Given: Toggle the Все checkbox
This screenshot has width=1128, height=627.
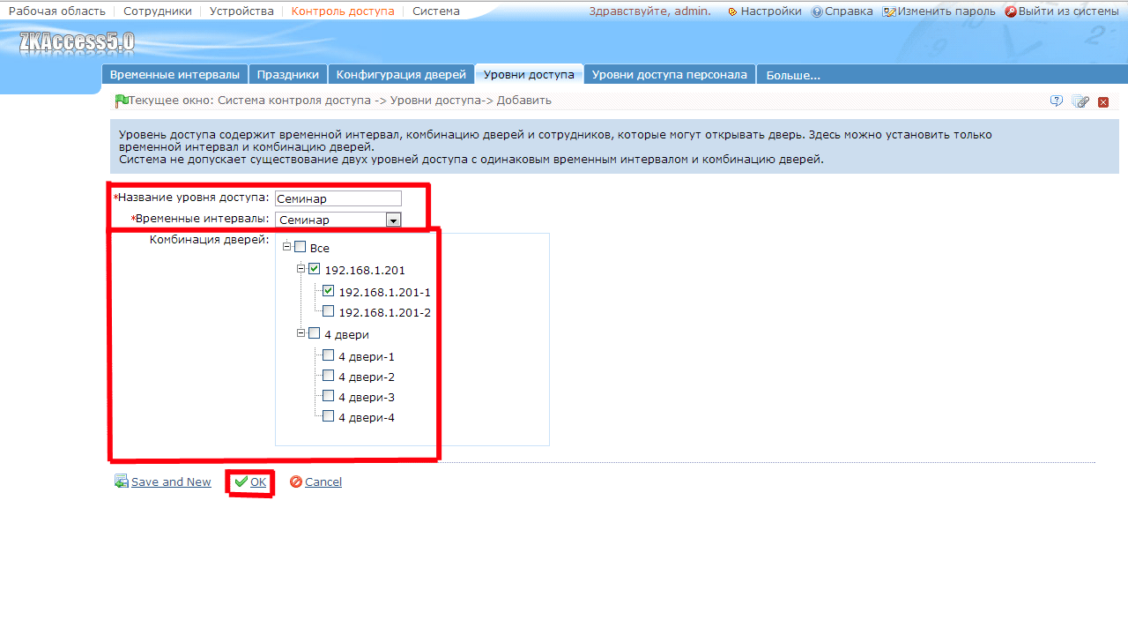Looking at the screenshot, I should (x=300, y=247).
